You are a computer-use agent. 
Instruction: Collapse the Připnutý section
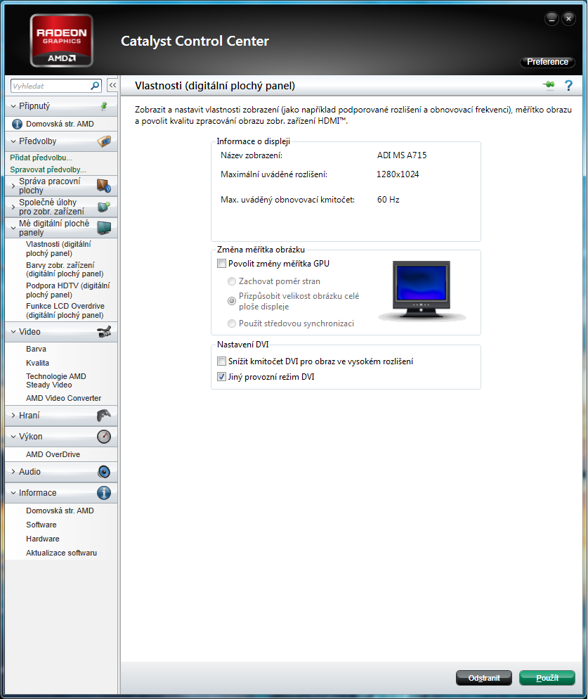coord(13,106)
